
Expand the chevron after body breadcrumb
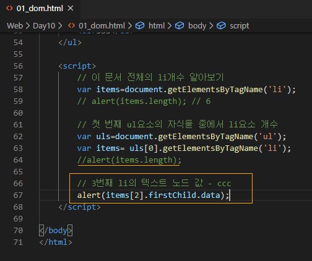(211, 26)
